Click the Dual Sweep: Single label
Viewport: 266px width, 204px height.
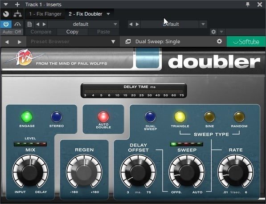[x=158, y=41]
